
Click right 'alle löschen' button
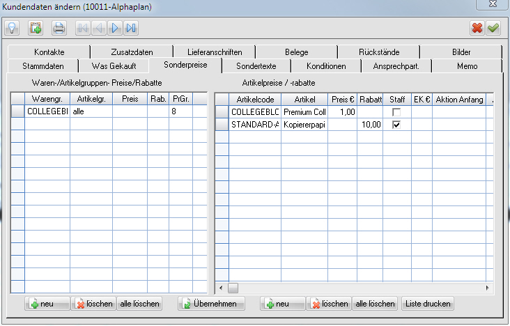pos(375,304)
